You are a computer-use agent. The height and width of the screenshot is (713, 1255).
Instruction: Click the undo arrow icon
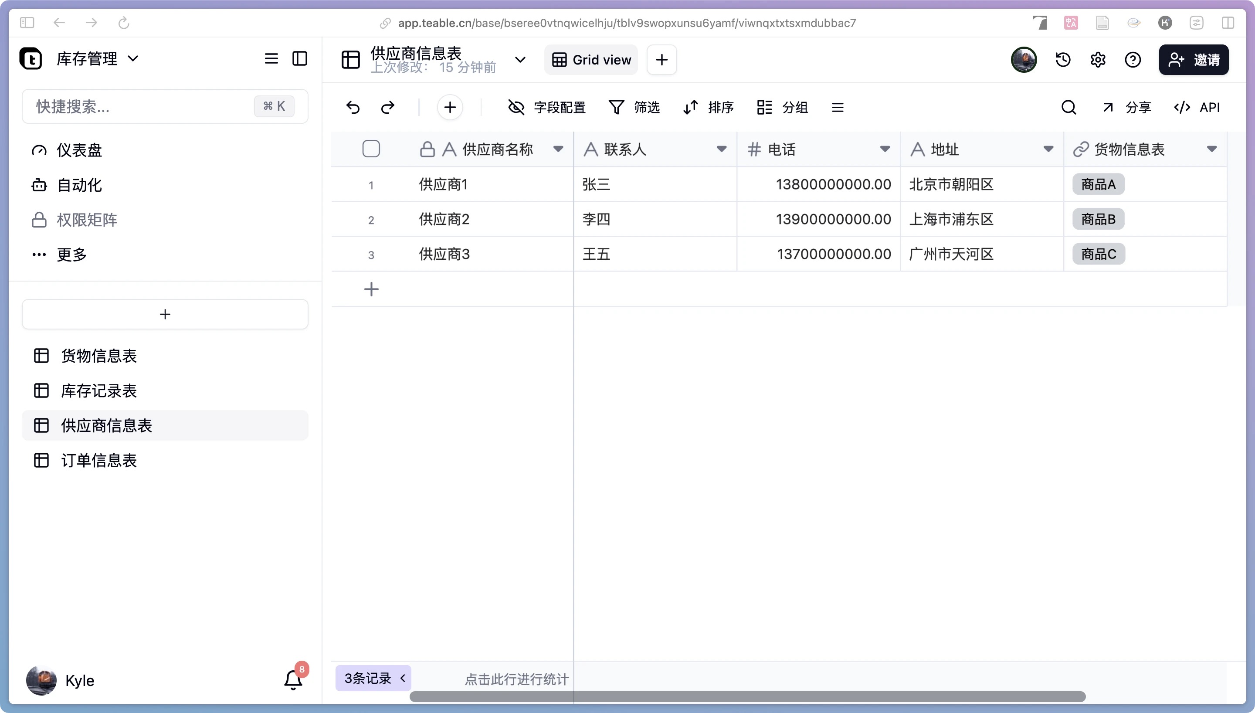(x=353, y=107)
